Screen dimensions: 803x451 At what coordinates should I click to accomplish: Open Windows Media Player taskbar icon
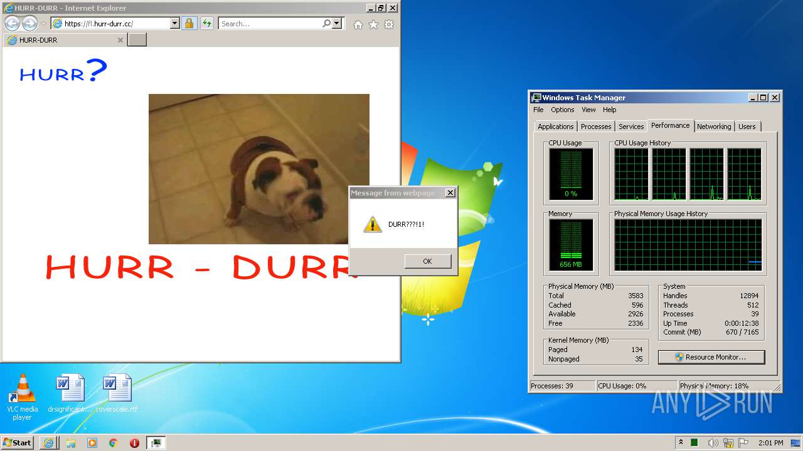(92, 443)
